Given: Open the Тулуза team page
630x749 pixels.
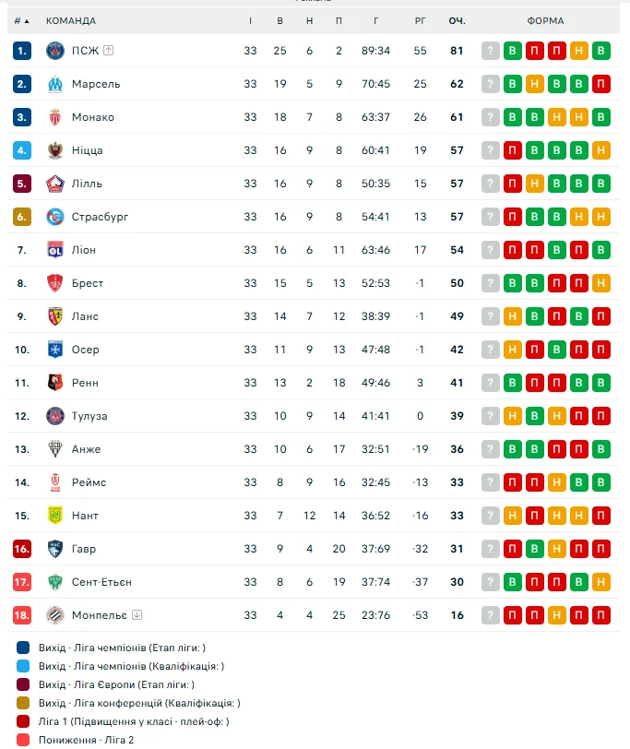Looking at the screenshot, I should point(89,416).
